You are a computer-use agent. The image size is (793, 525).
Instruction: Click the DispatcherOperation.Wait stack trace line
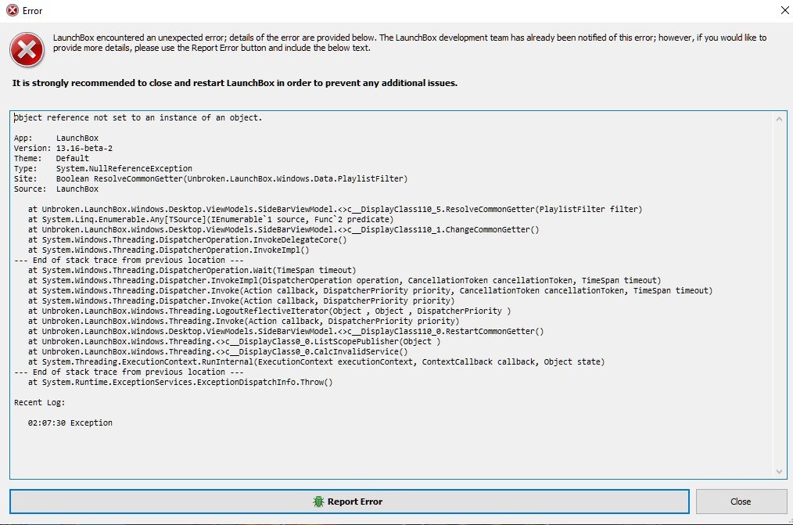(192, 270)
